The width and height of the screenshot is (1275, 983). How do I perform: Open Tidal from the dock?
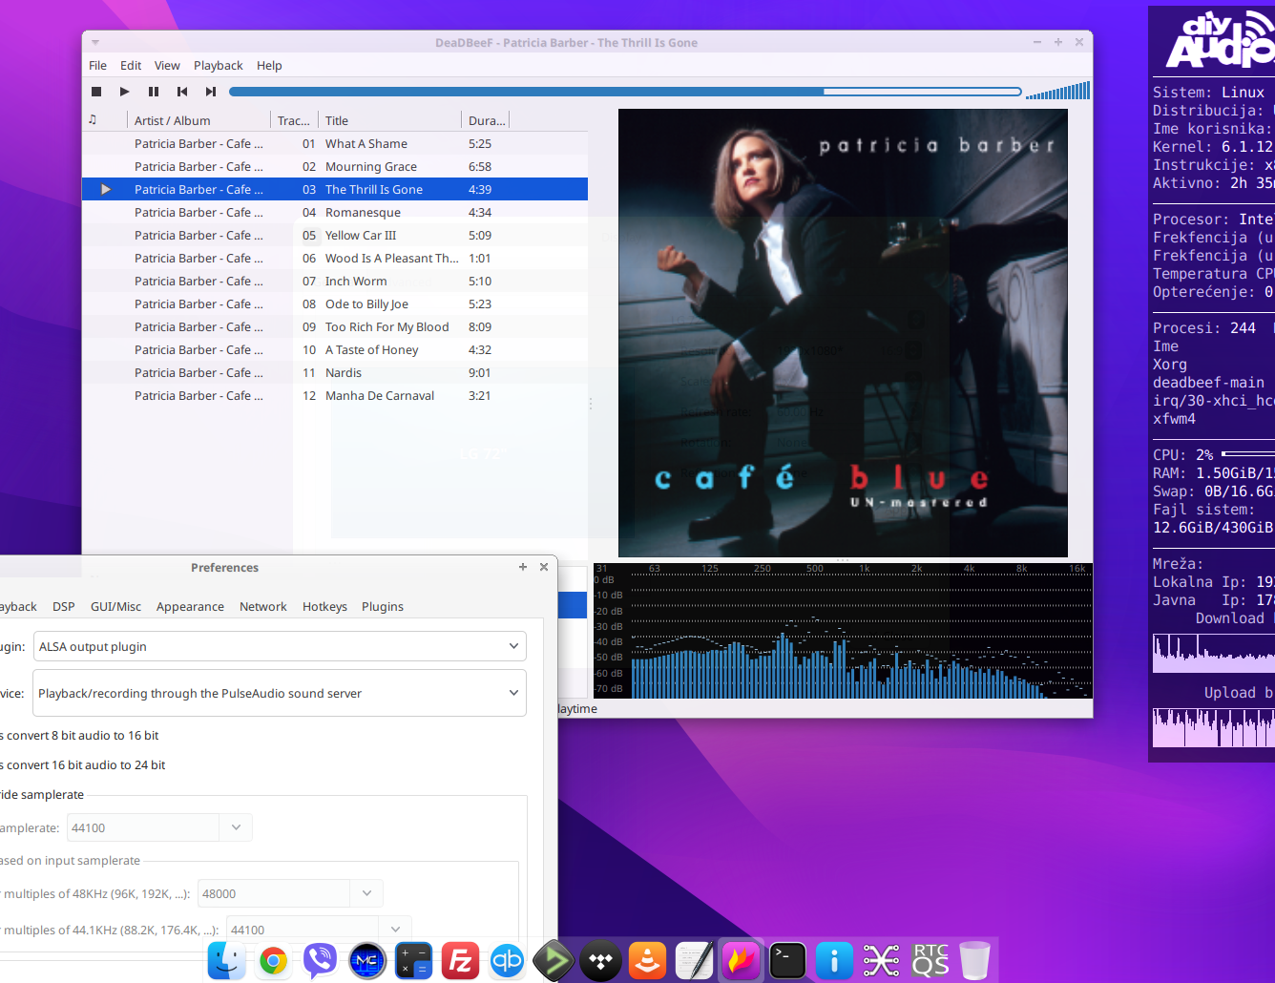[600, 961]
